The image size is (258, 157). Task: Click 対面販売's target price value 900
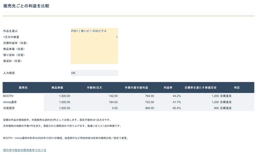(216, 108)
